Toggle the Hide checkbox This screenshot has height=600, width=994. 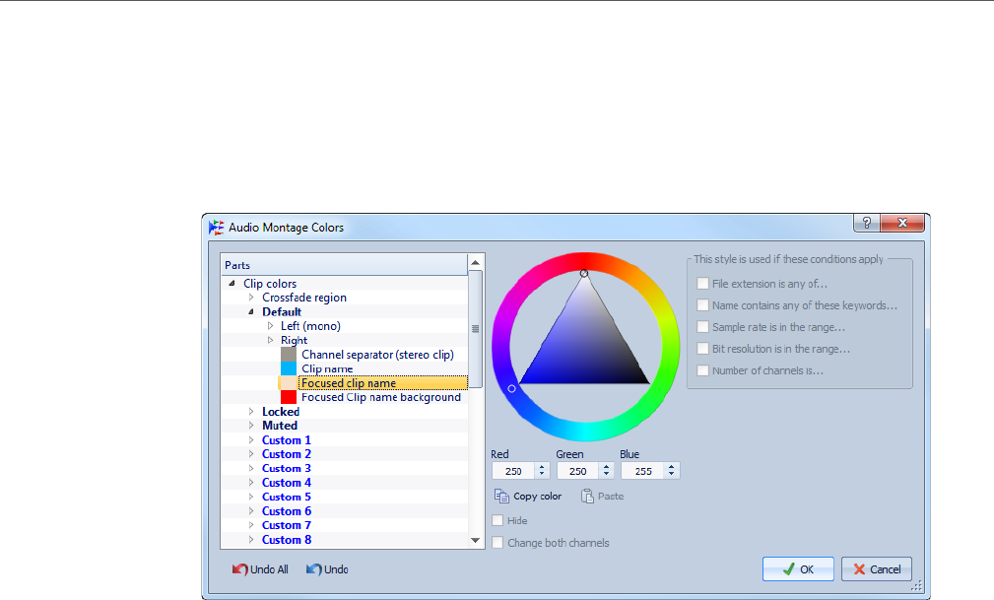(497, 521)
